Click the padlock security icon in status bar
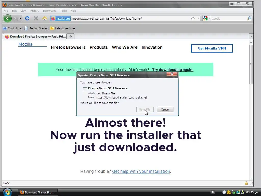This screenshot has height=196, width=261. [x=246, y=183]
